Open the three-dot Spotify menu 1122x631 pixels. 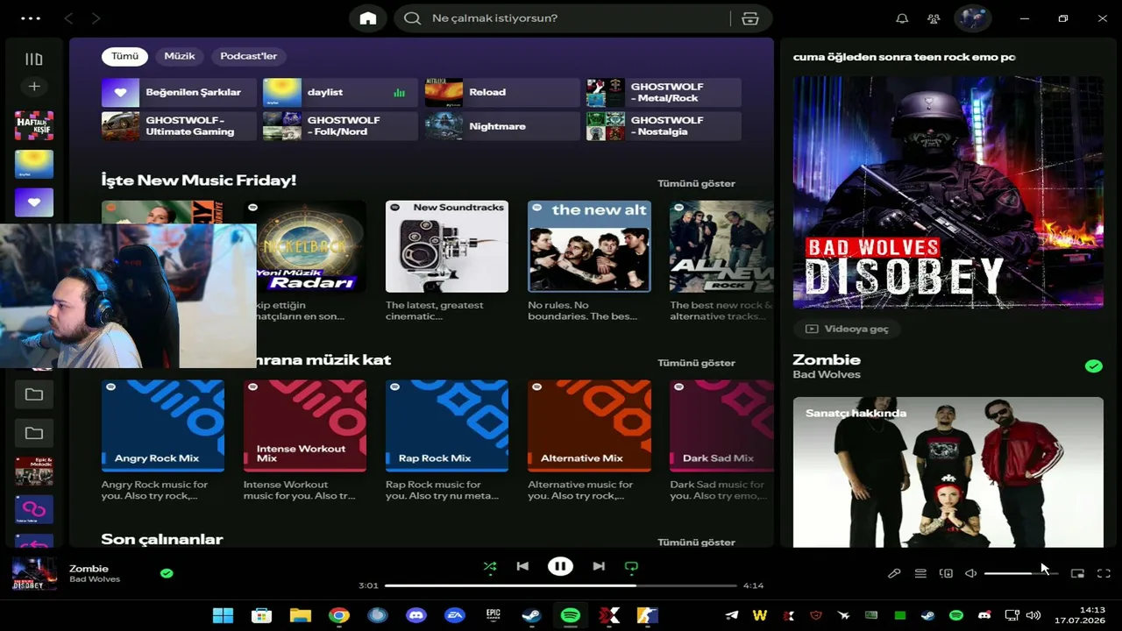(x=31, y=18)
